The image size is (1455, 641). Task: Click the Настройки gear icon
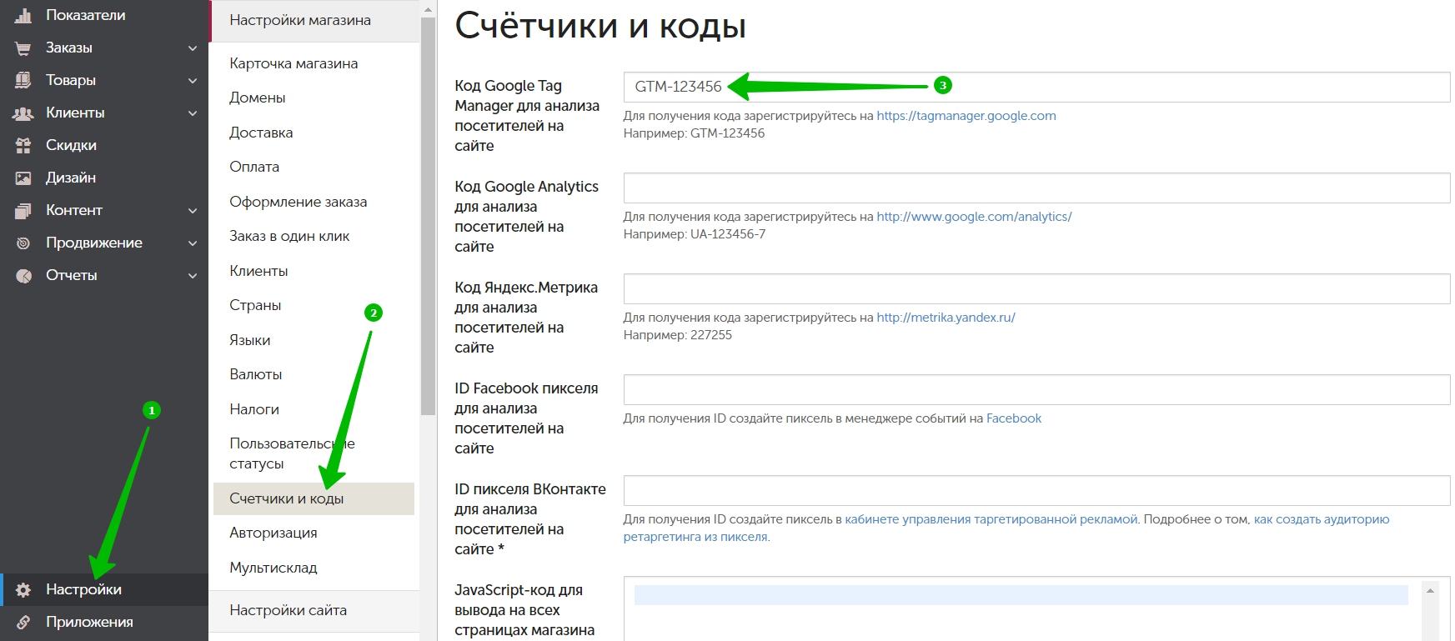[23, 589]
